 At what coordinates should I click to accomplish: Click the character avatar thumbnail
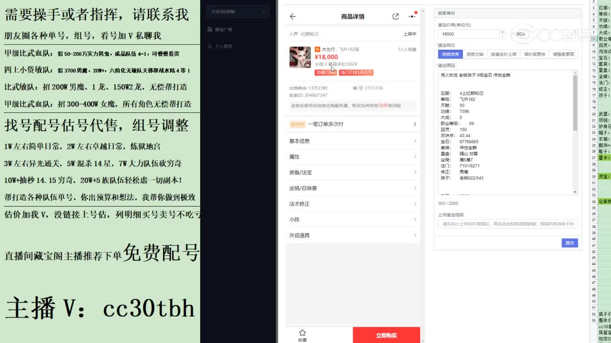300,57
